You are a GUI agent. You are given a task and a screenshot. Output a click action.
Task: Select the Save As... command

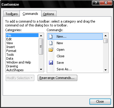(64, 69)
